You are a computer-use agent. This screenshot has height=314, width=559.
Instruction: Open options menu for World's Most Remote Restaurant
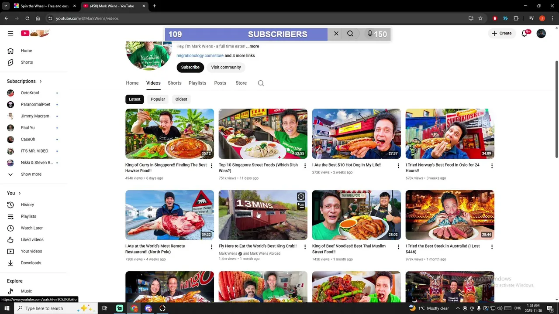click(211, 247)
